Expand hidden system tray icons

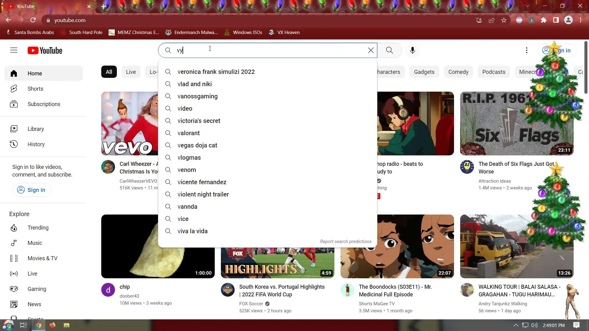point(516,325)
